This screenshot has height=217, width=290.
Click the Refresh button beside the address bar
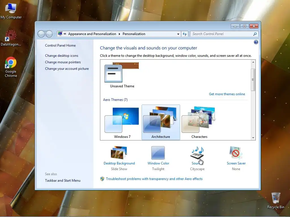coord(185,34)
